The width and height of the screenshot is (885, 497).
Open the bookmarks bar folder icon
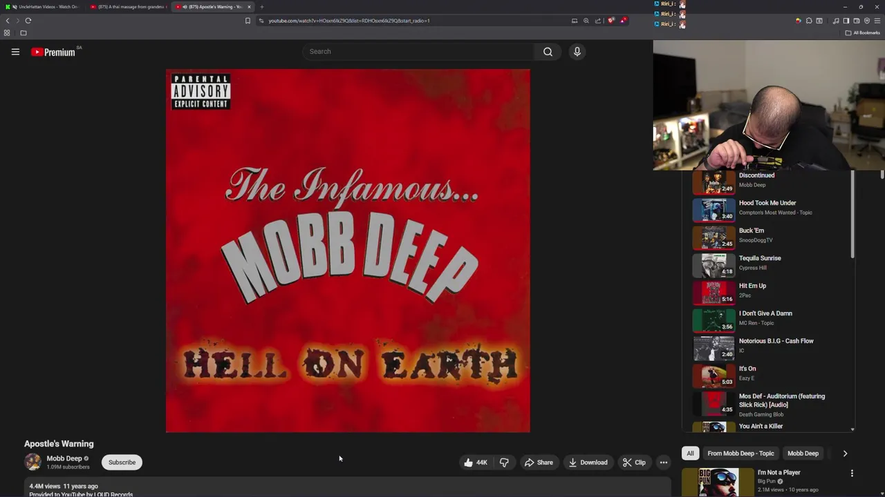(x=24, y=32)
